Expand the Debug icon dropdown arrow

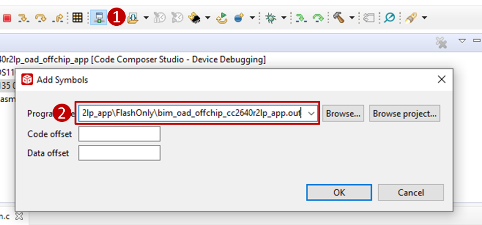coord(284,18)
